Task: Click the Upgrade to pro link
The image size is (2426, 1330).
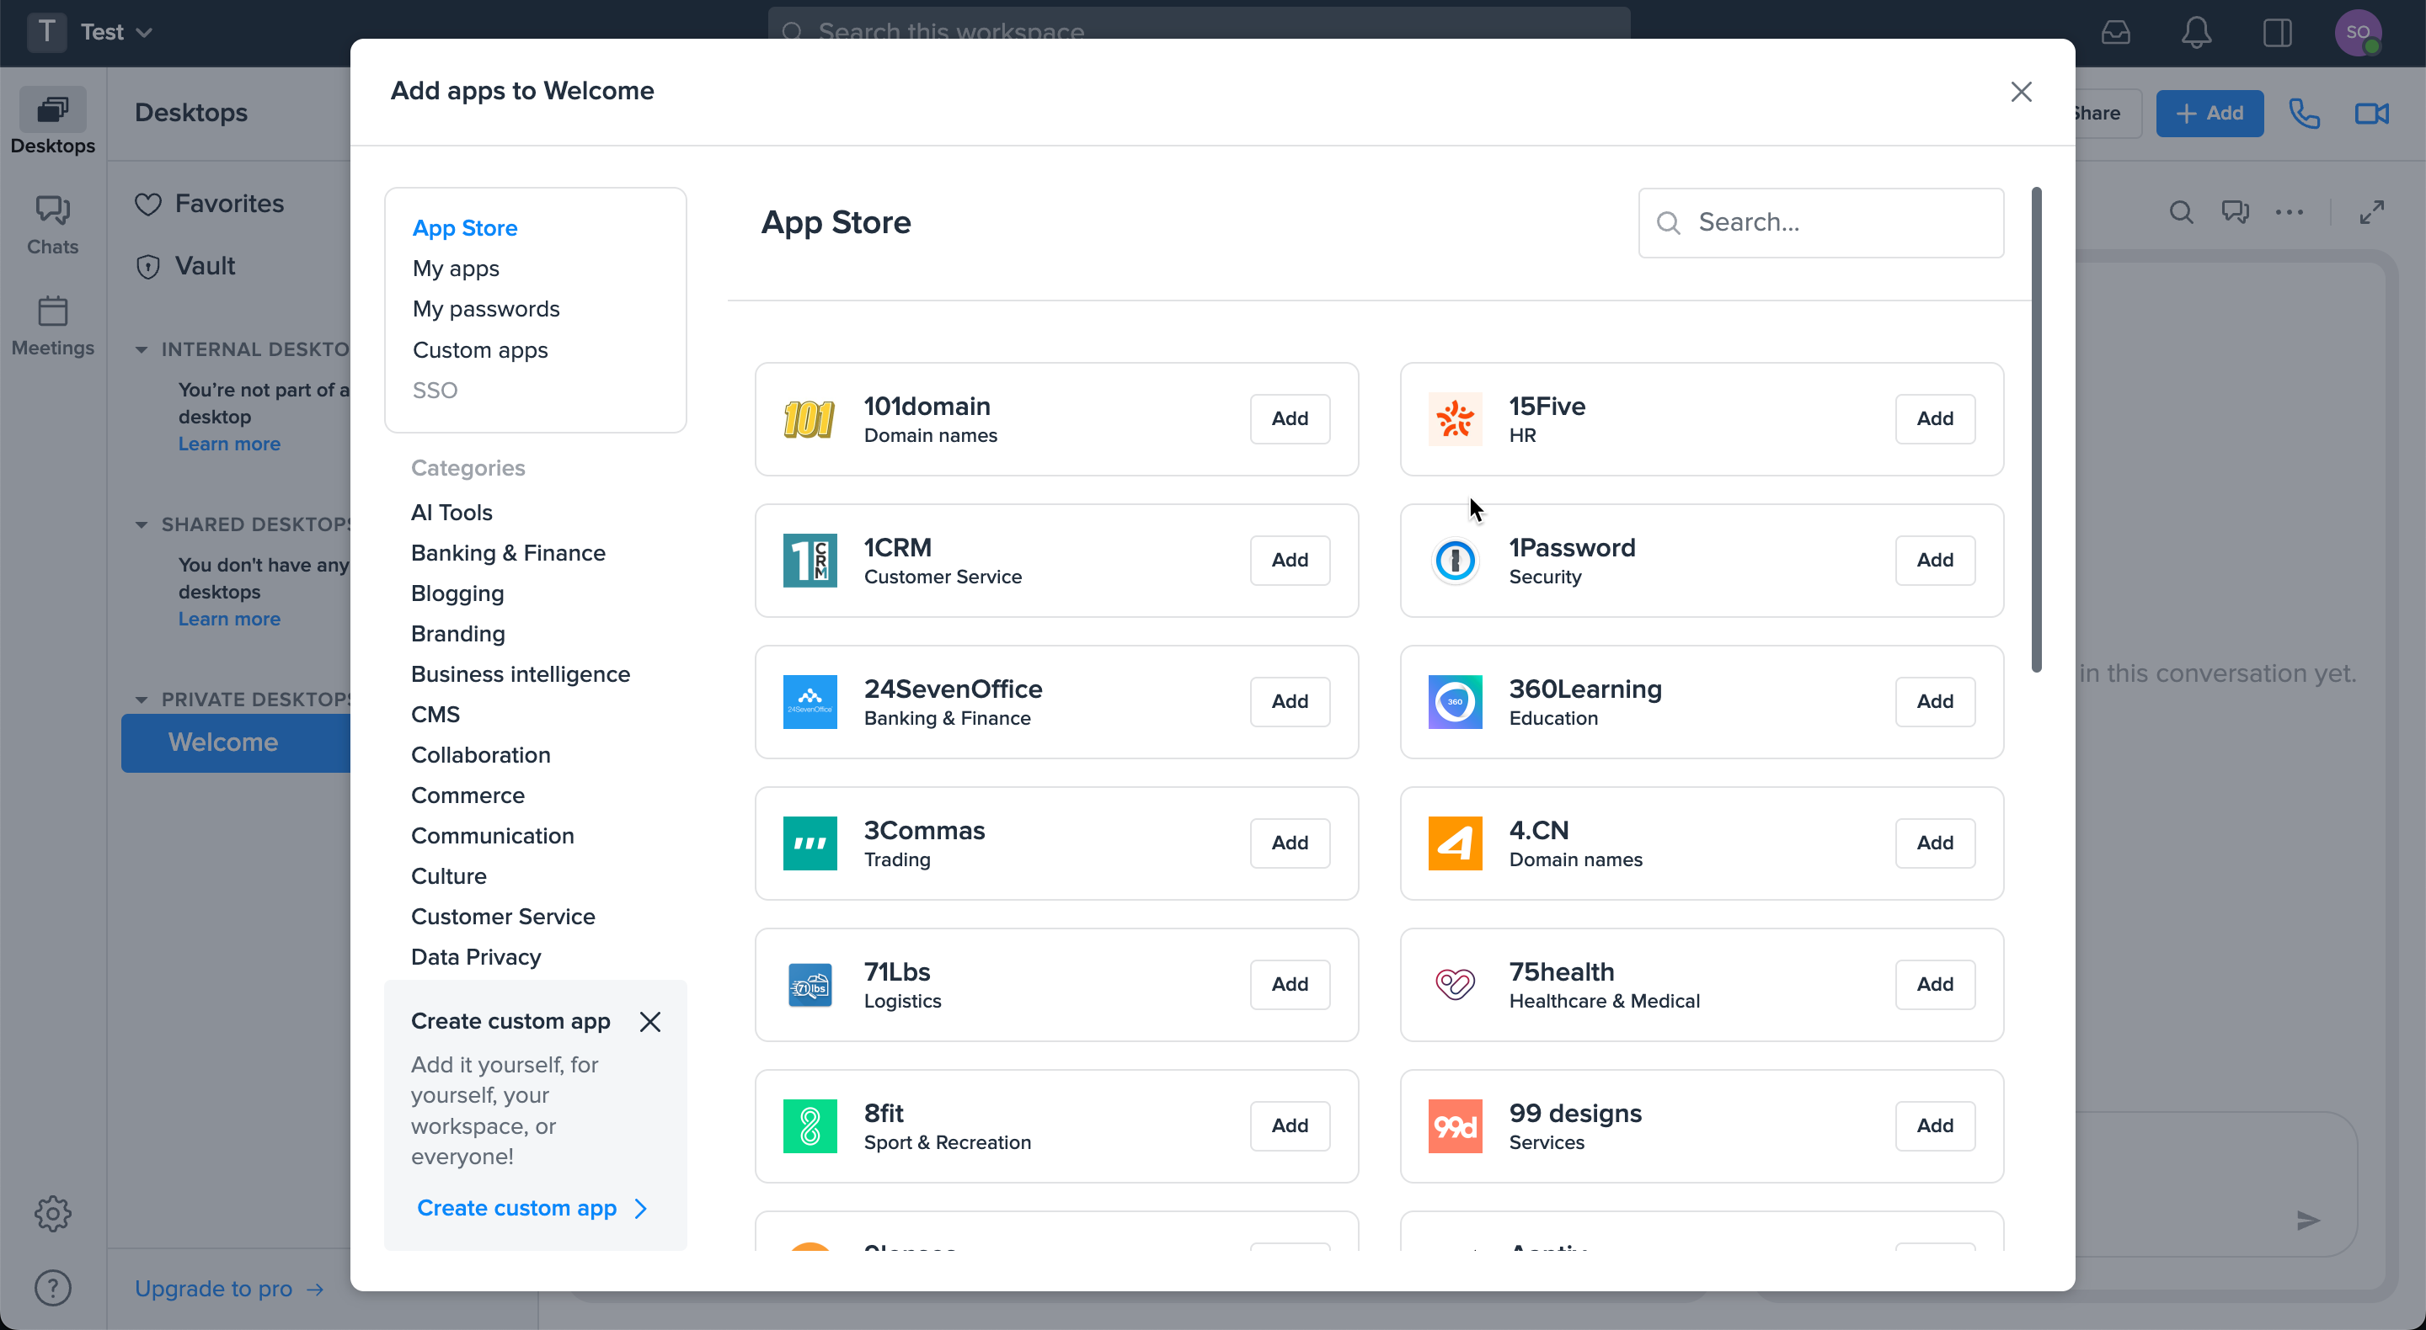Action: coord(230,1289)
